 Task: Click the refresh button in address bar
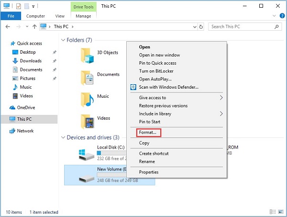click(x=201, y=27)
